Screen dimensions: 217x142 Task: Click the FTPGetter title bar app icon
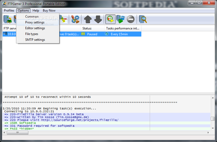pyautogui.click(x=4, y=4)
